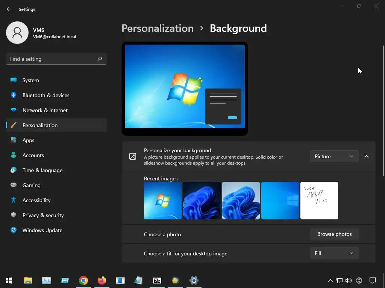Click the system tray gear icon
Screen dimensions: 385x288
[359, 280]
